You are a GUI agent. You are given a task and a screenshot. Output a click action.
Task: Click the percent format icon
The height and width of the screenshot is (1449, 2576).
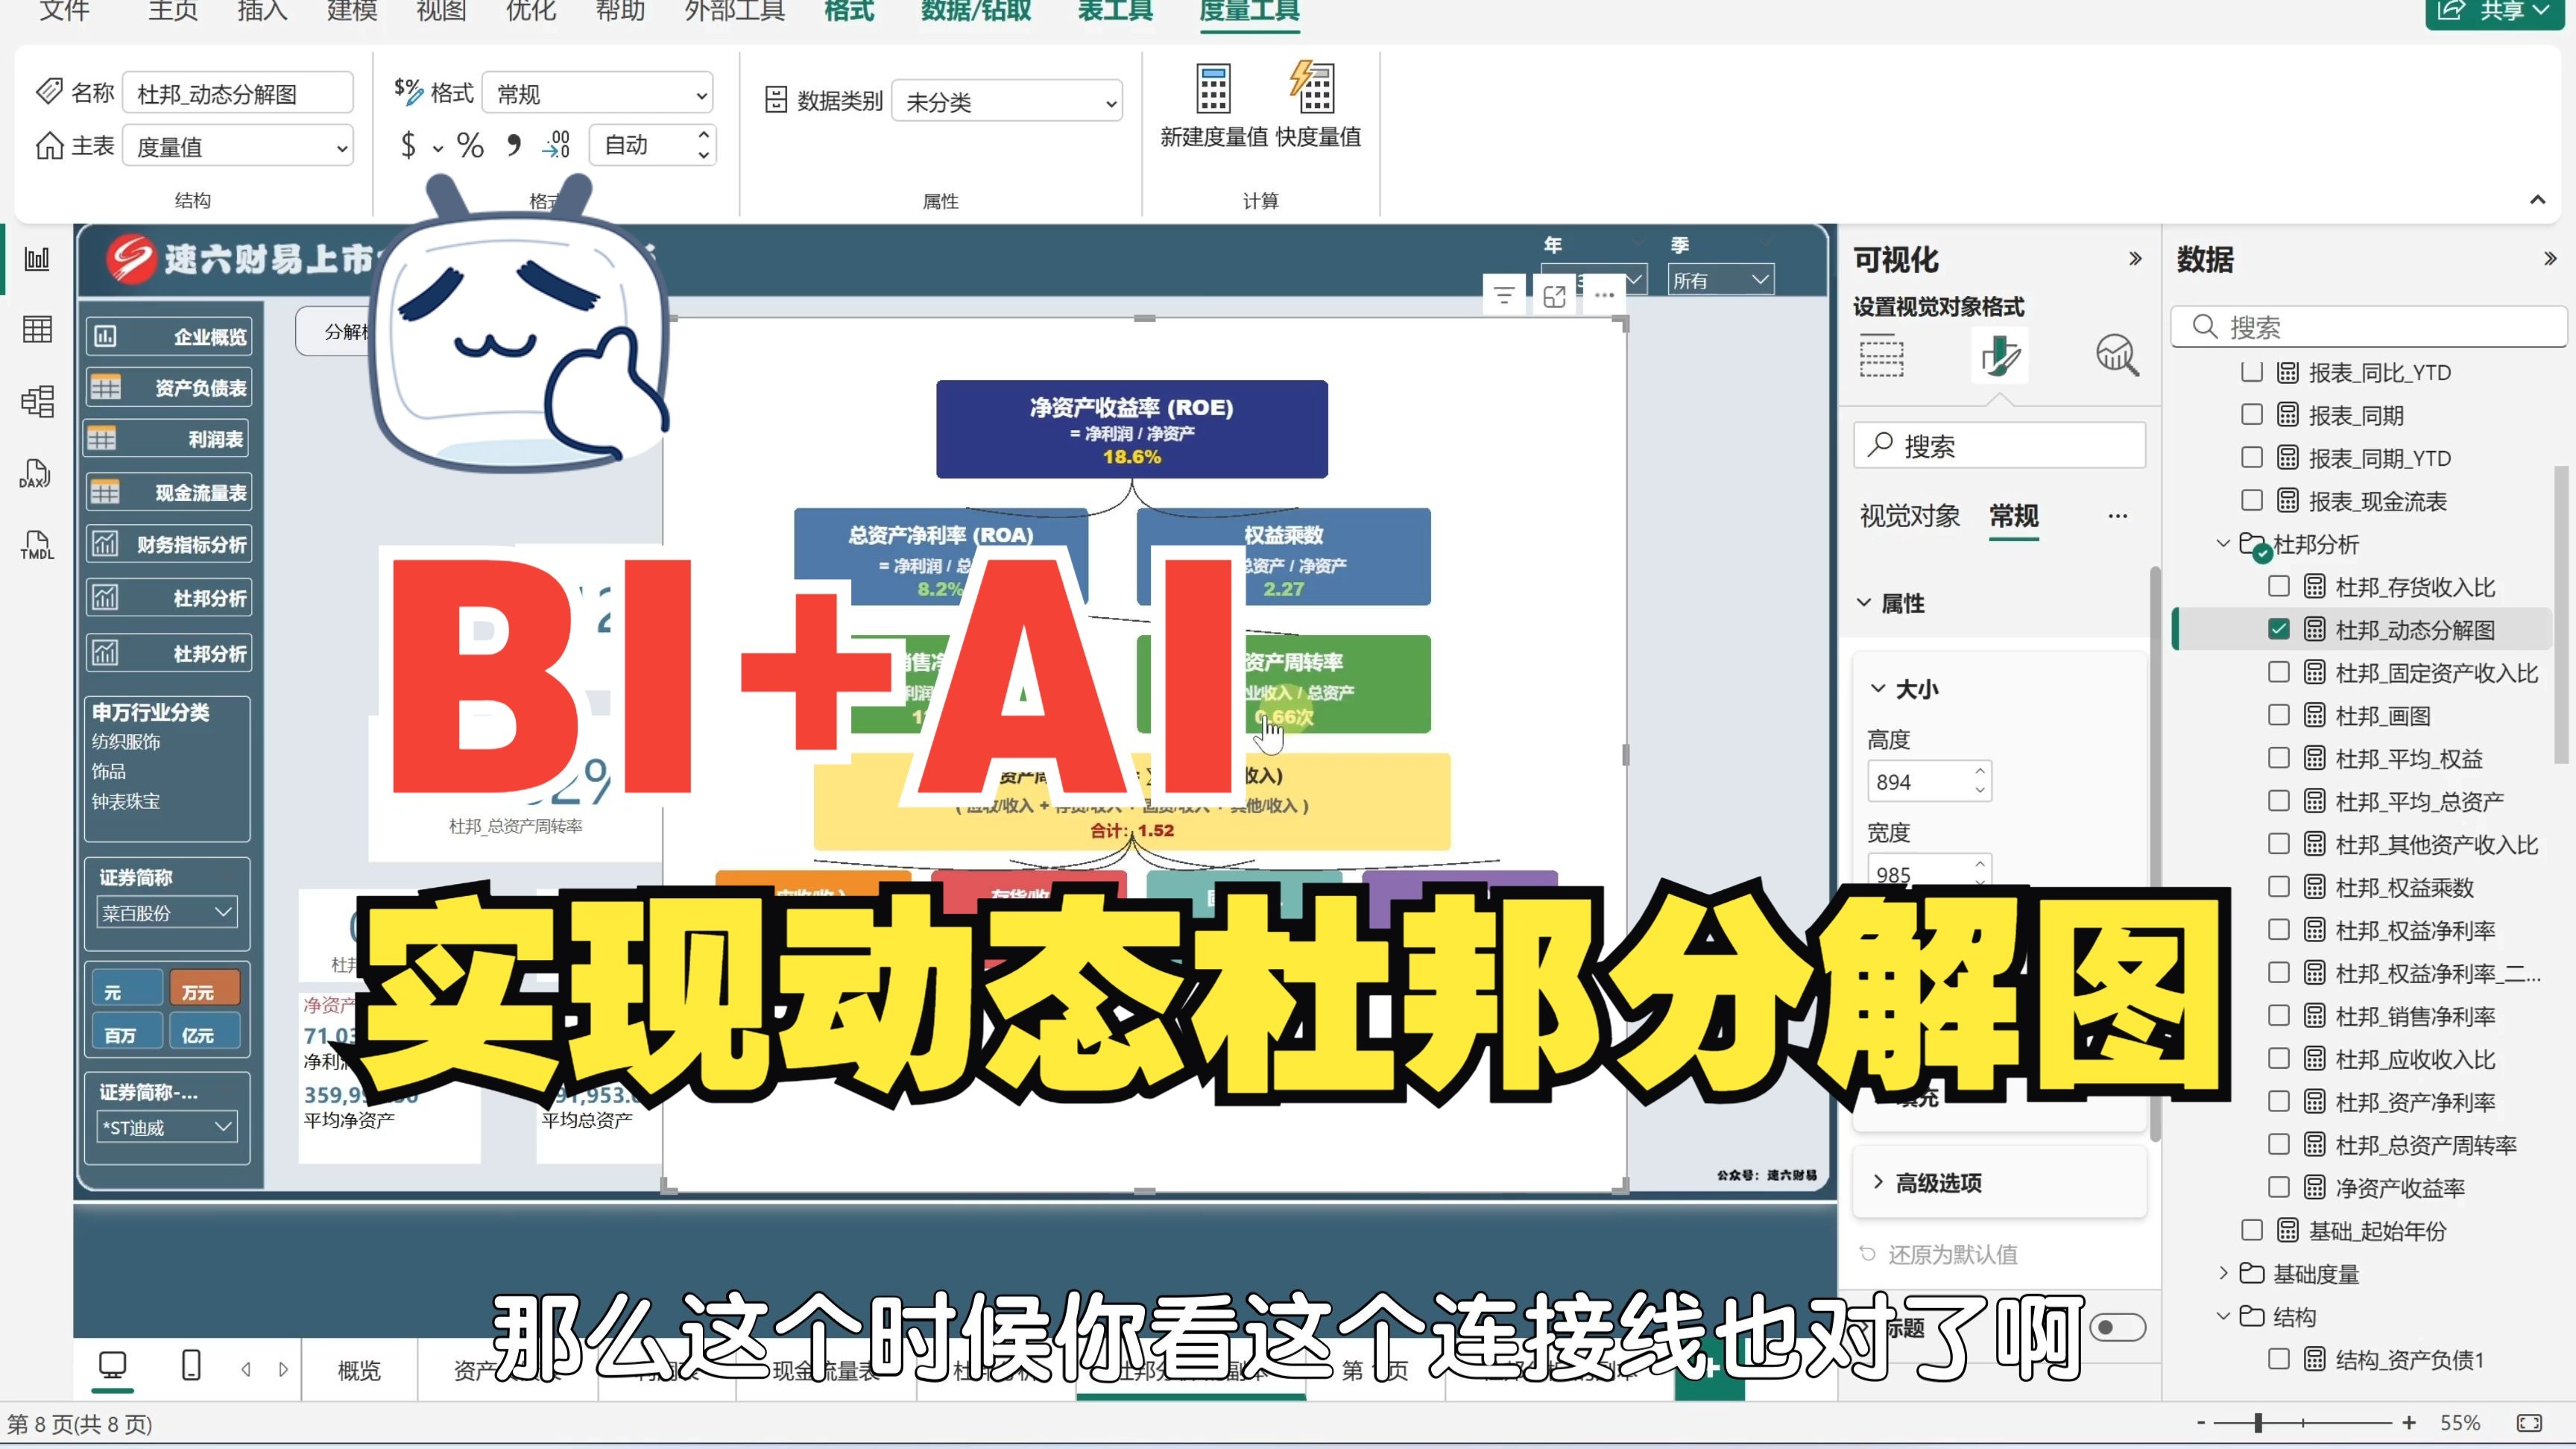point(470,146)
